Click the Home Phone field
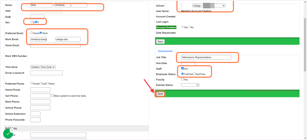The height and width of the screenshot is (140, 307). (40, 90)
